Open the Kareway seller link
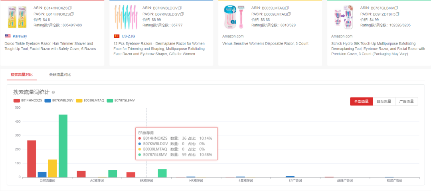Viewport: 431px width, 191px height. 20,36
